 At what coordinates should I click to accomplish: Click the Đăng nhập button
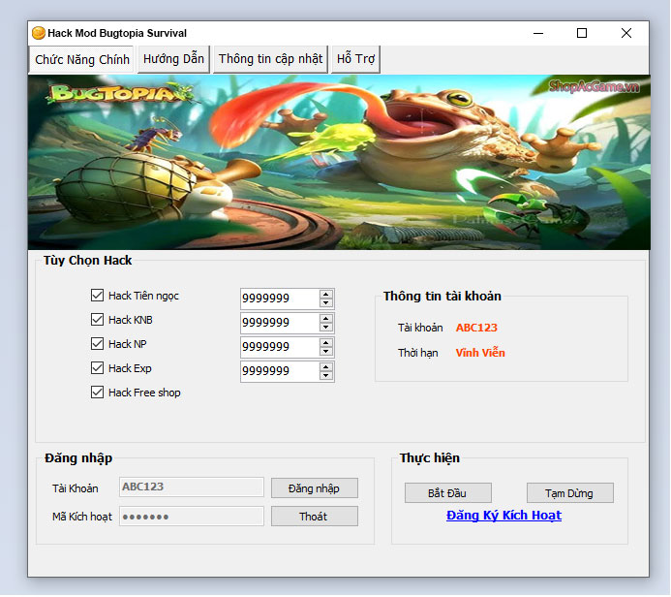point(314,488)
